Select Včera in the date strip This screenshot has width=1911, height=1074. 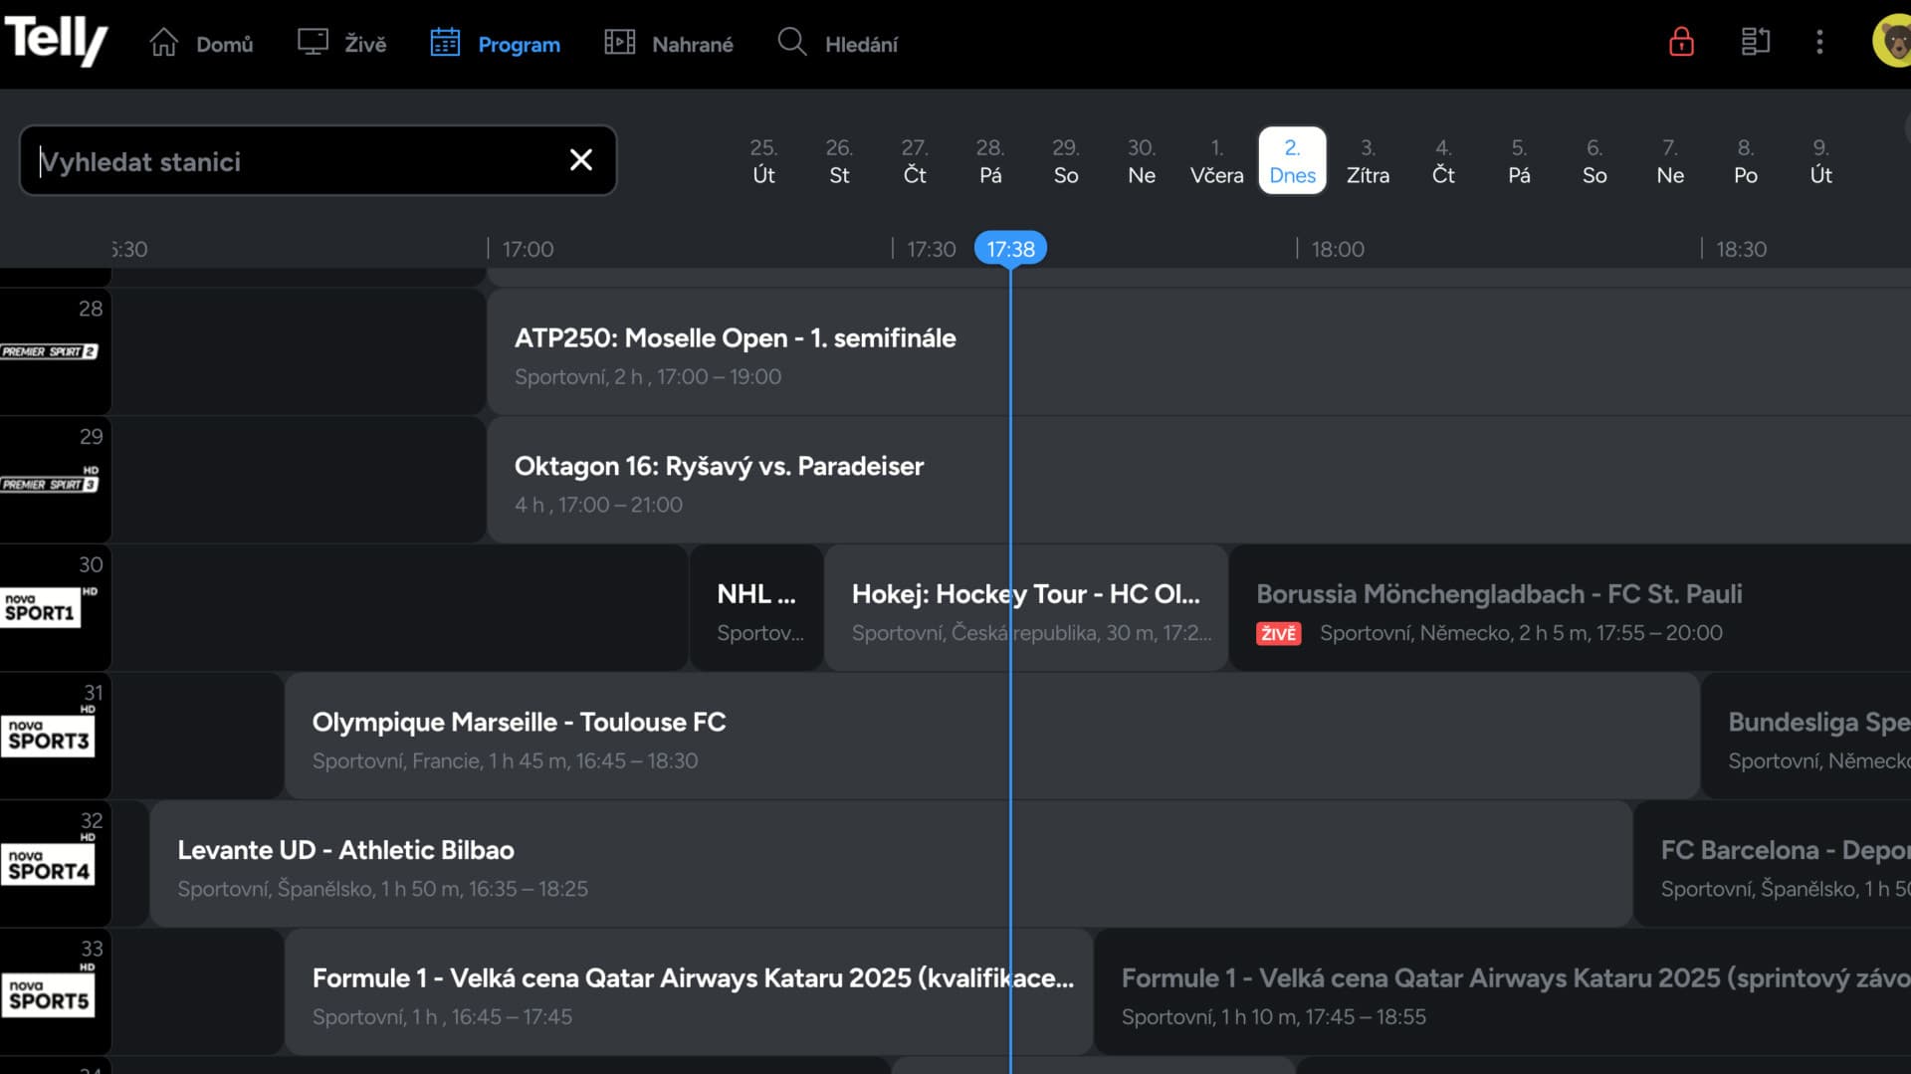(x=1216, y=161)
